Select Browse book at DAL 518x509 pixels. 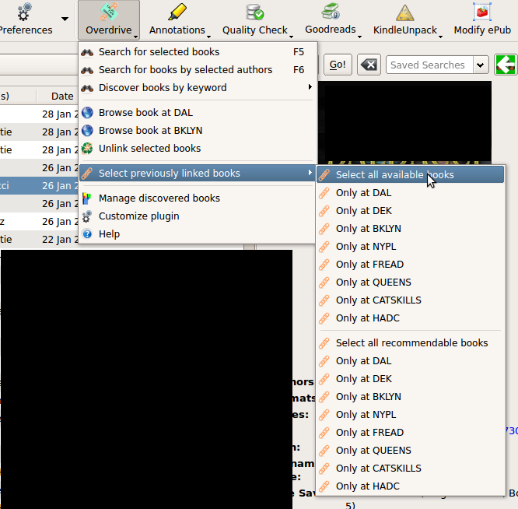[x=198, y=113]
